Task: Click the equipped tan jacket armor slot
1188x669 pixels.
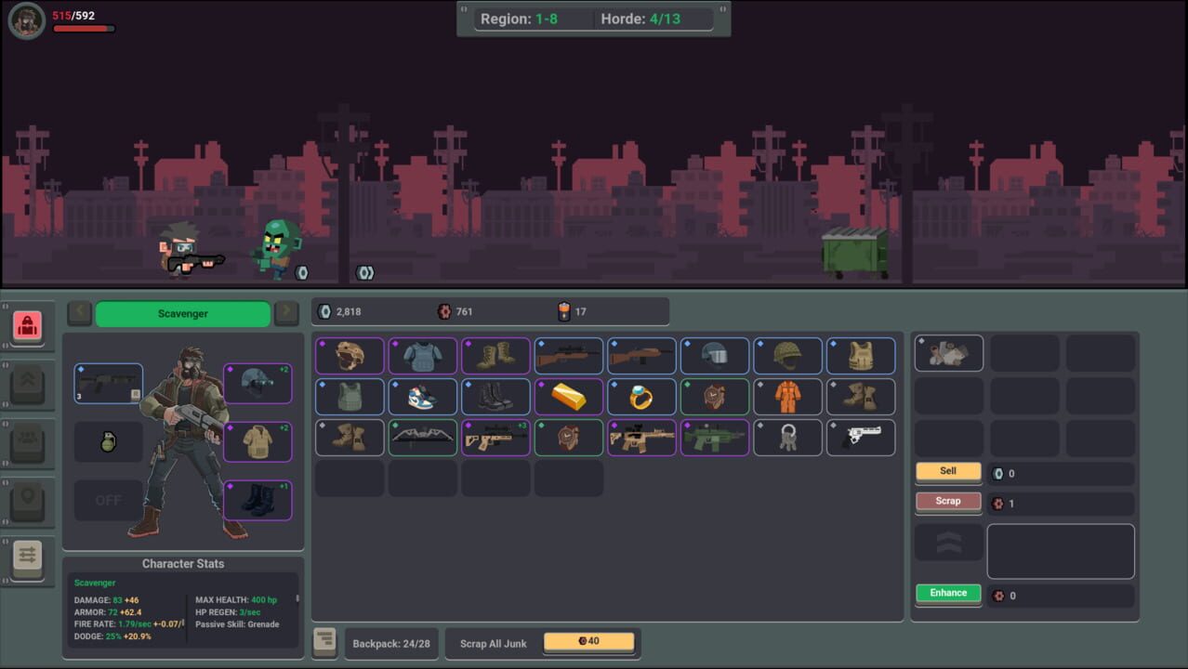Action: (x=257, y=442)
